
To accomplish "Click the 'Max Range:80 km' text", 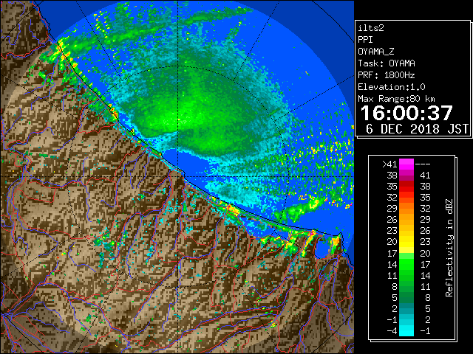I will [x=396, y=99].
